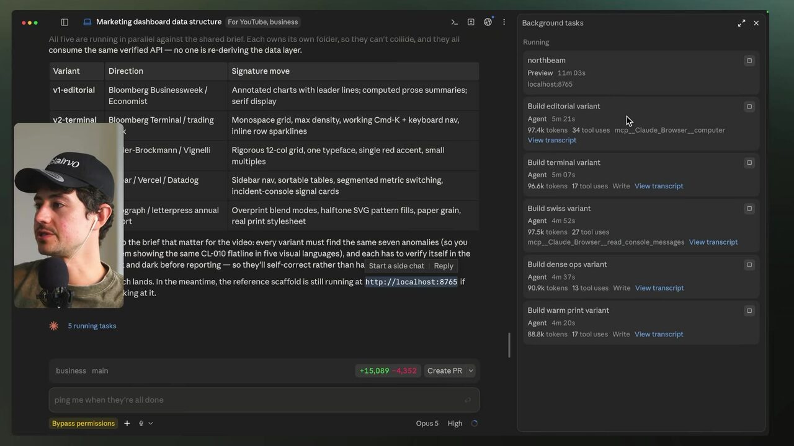Image resolution: width=794 pixels, height=446 pixels.
Task: Focus the message input field
Action: [264, 400]
